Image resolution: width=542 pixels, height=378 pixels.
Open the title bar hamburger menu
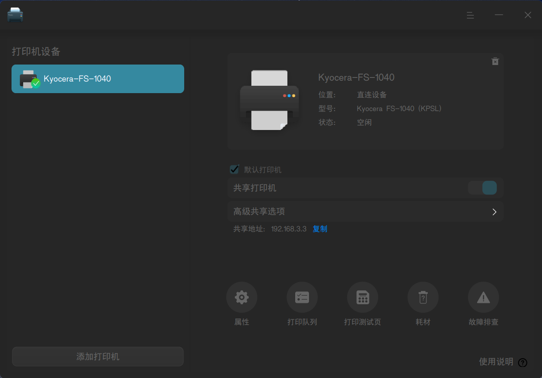coord(470,15)
